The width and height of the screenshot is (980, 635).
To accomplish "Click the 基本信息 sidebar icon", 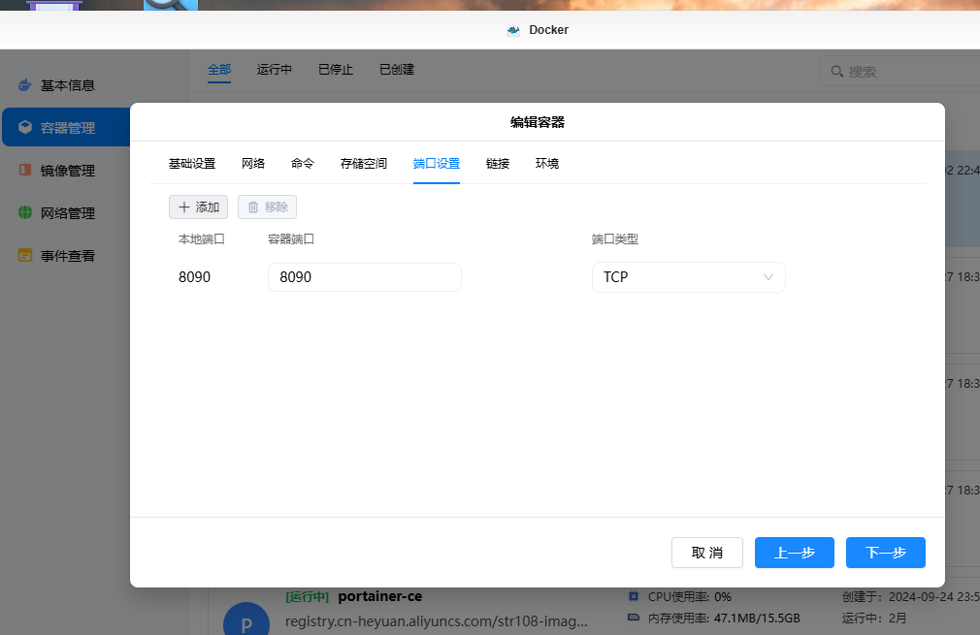I will pyautogui.click(x=25, y=85).
